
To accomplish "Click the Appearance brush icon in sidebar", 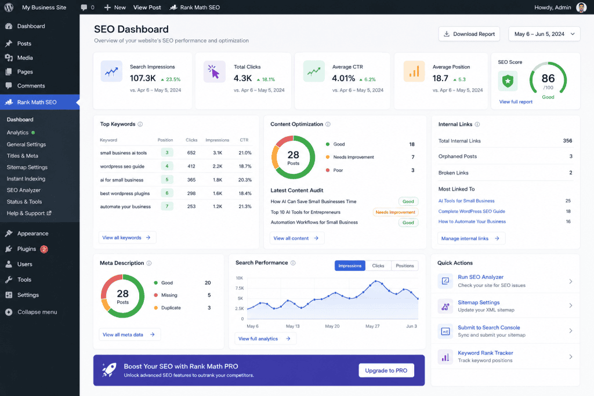I will pyautogui.click(x=9, y=233).
